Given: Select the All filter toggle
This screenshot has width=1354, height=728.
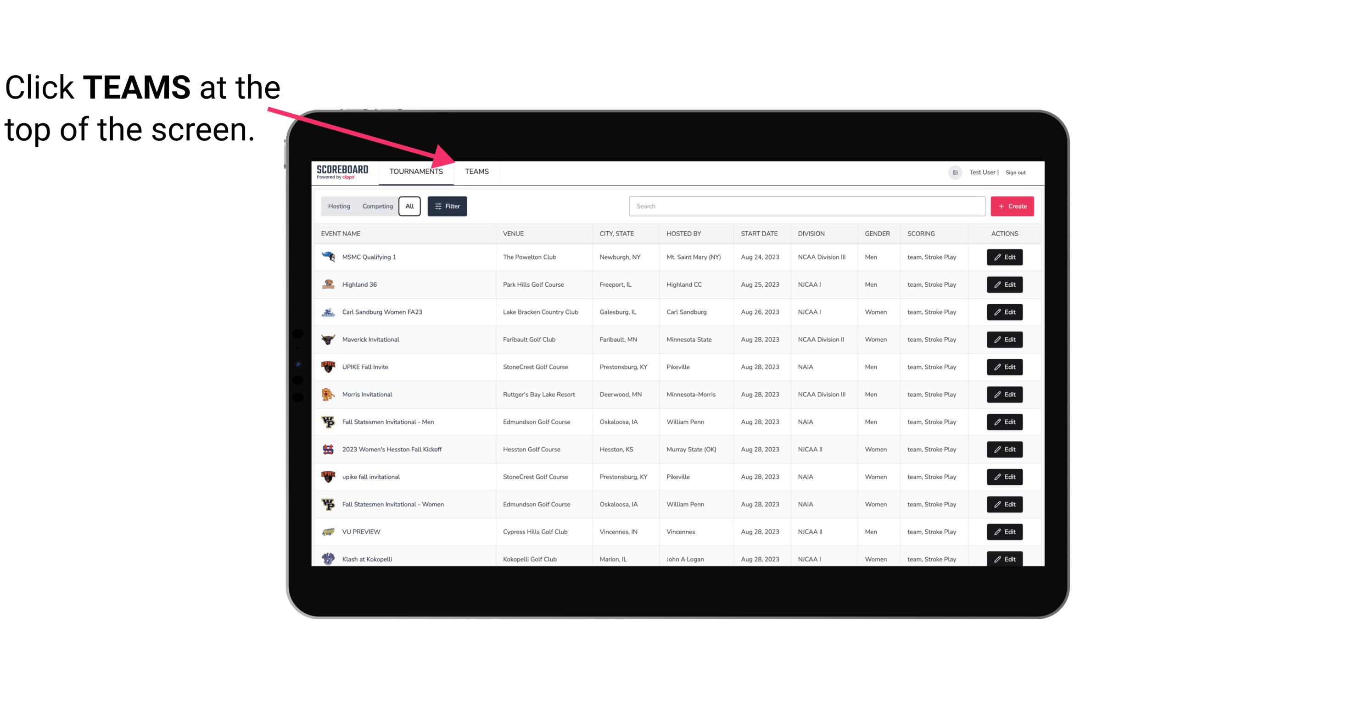Looking at the screenshot, I should click(409, 206).
